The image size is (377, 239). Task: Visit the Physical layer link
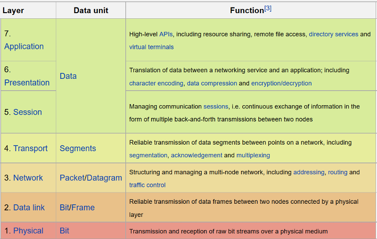(x=28, y=231)
